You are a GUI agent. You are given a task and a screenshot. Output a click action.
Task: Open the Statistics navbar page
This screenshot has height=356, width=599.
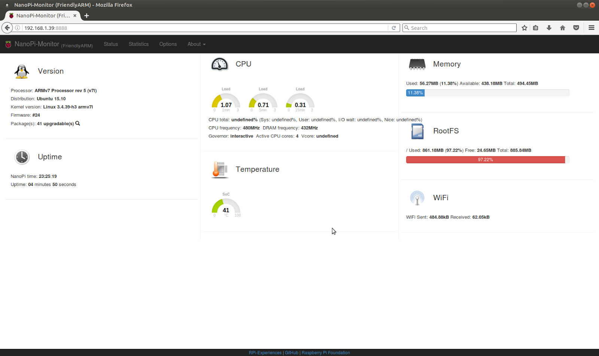139,44
